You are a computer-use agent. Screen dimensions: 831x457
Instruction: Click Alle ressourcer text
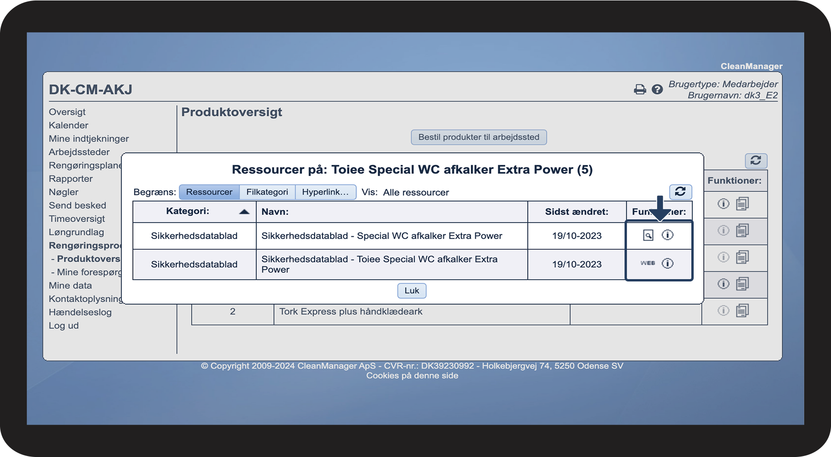coord(416,192)
